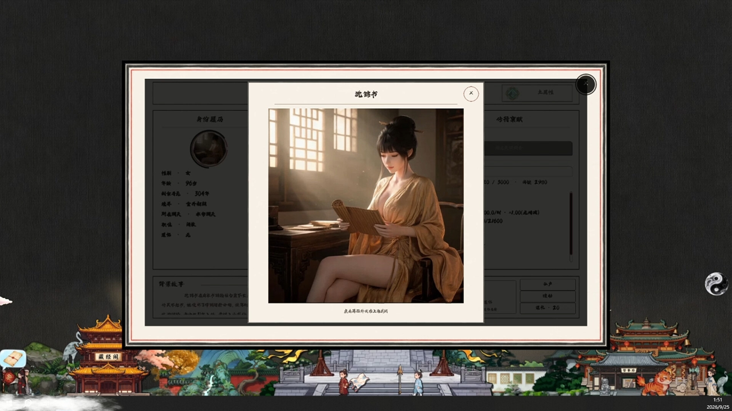Click the 304年 lifespan value

[x=202, y=194]
